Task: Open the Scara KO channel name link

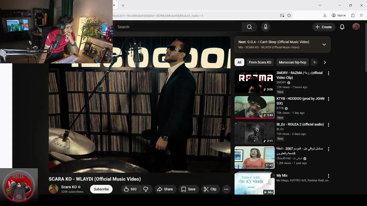Action: coord(69,187)
